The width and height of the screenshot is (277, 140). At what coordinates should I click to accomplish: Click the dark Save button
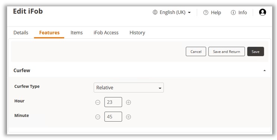point(255,52)
